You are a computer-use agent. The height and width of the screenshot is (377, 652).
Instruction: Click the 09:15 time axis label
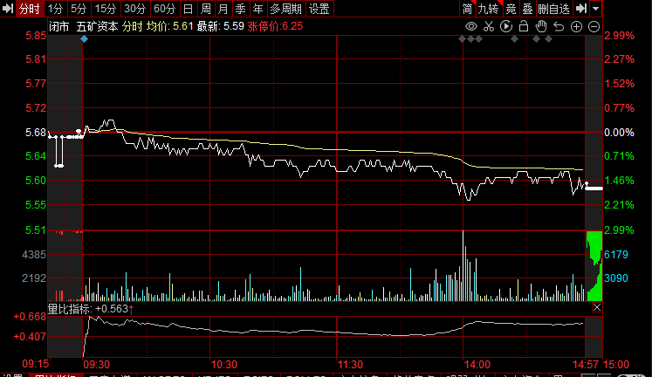(35, 364)
